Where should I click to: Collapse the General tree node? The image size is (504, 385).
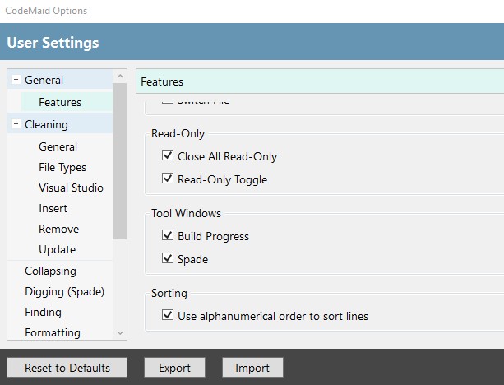[x=16, y=80]
